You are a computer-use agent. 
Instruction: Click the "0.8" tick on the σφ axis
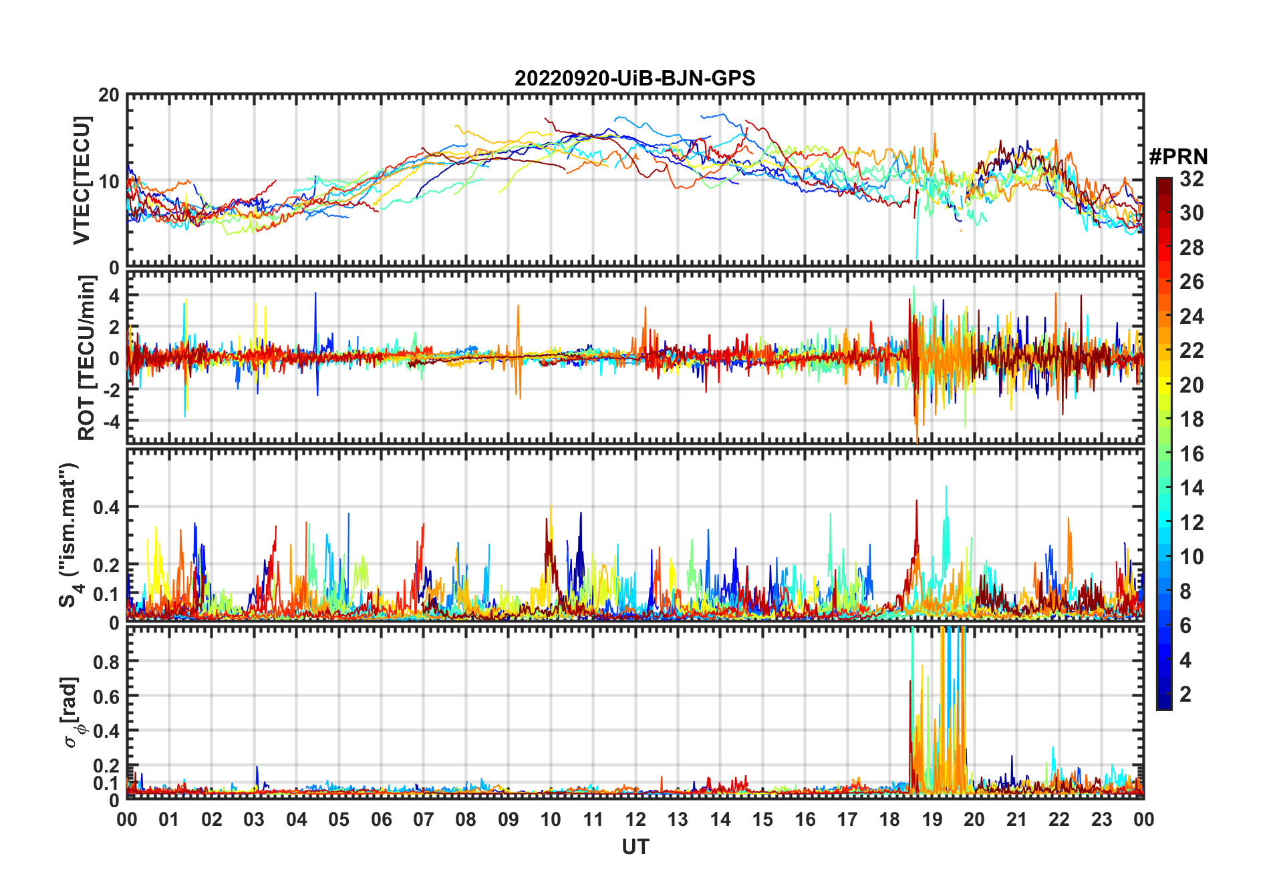(106, 662)
